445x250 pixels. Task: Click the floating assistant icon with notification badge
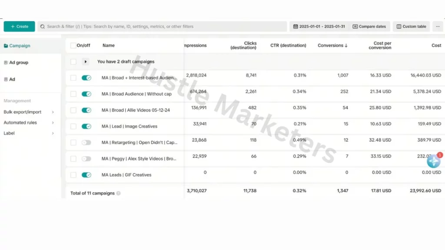click(433, 161)
